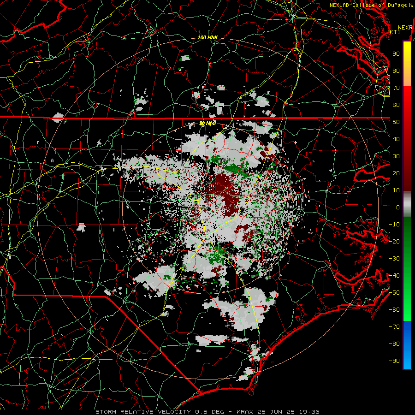Click the 40 value on velocity scale
Screen dimensions: 415x415
[x=396, y=139]
